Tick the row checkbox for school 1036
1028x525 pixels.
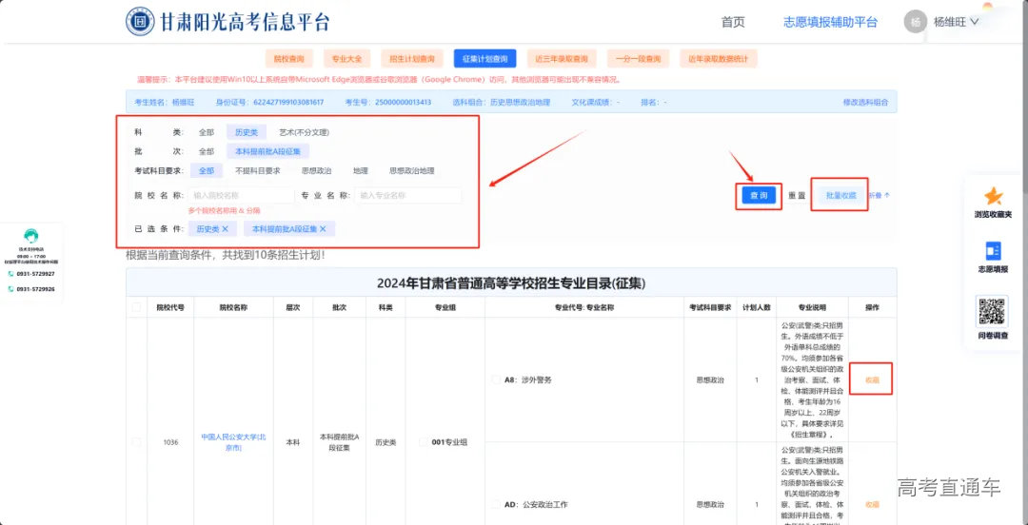click(x=136, y=441)
